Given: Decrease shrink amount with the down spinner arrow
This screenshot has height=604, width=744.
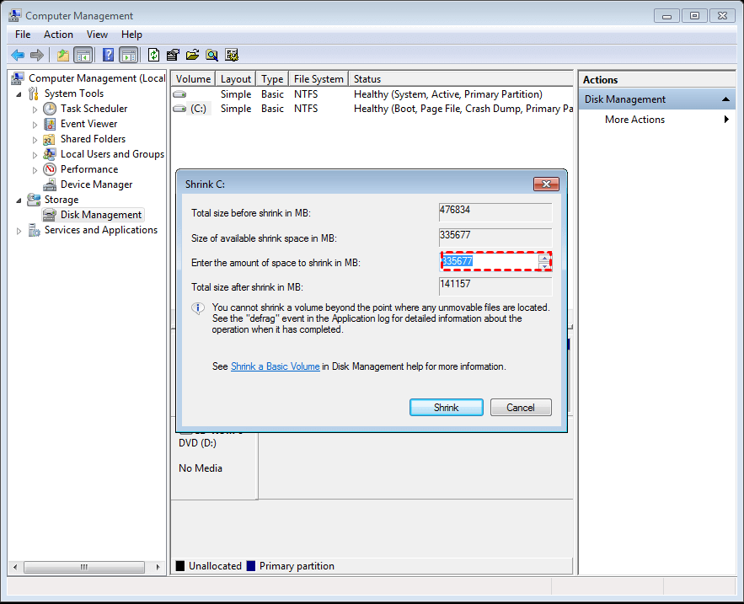Looking at the screenshot, I should [544, 265].
